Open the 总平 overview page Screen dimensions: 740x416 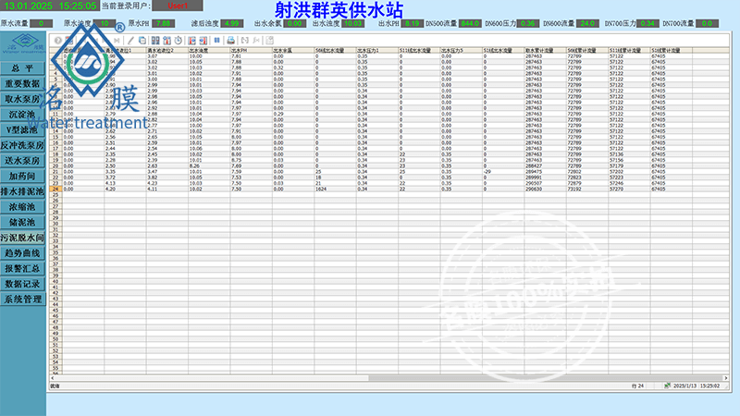pyautogui.click(x=23, y=68)
